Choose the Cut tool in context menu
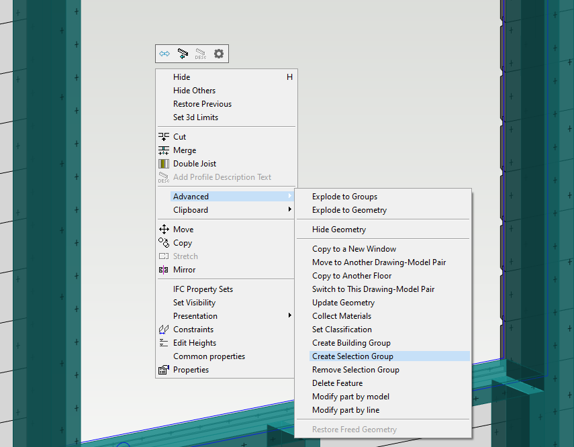The width and height of the screenshot is (574, 447). click(179, 137)
